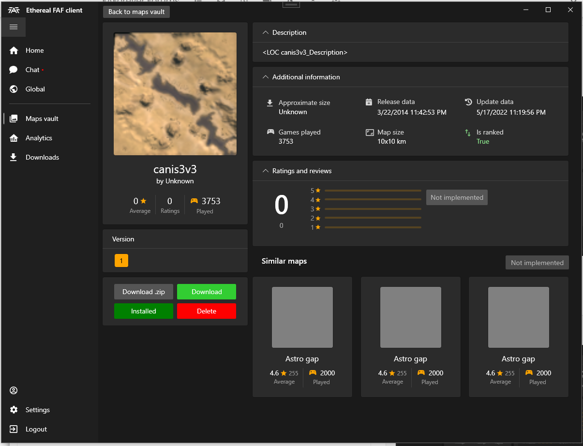Go to Home in the sidebar
The height and width of the screenshot is (446, 583).
click(x=49, y=50)
